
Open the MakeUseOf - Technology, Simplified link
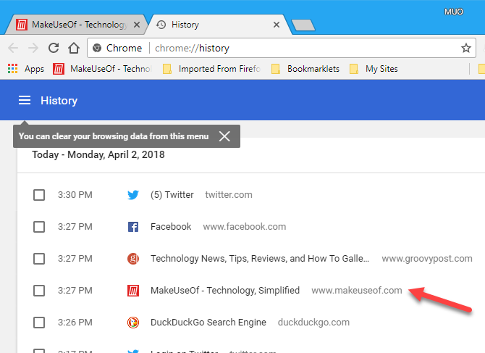tap(224, 291)
